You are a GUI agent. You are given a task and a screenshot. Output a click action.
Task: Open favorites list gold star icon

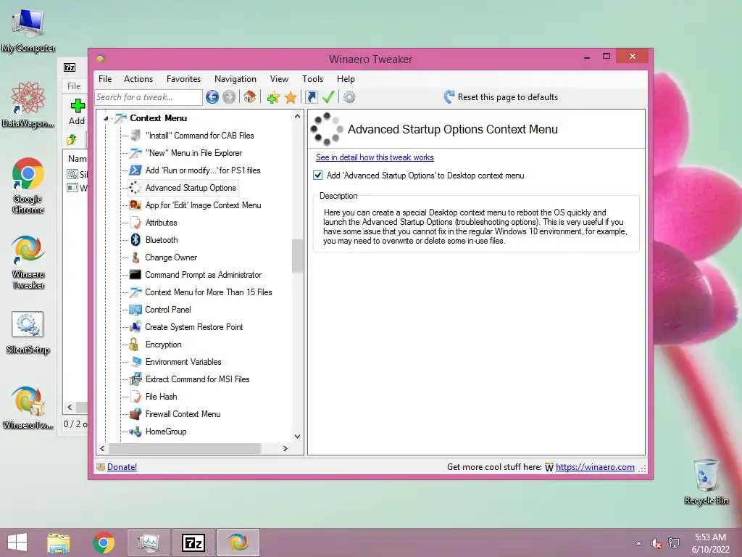290,98
